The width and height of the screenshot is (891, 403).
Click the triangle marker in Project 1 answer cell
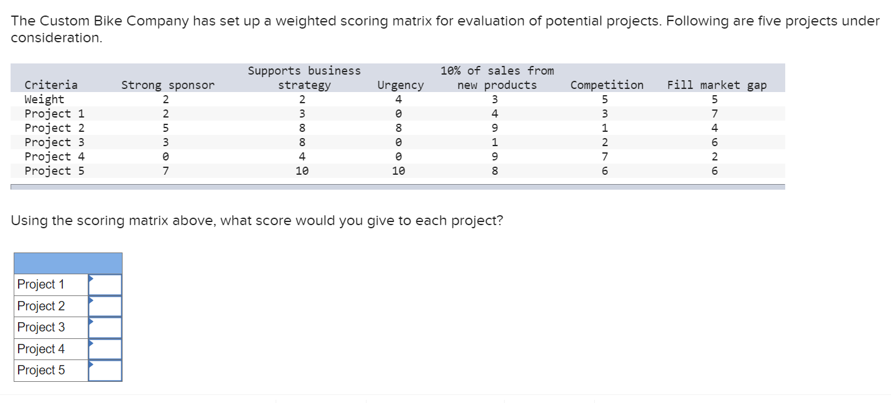click(x=91, y=278)
